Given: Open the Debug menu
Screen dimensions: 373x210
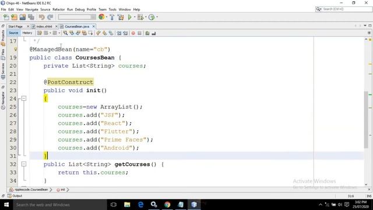Looking at the screenshot, I should pos(80,9).
